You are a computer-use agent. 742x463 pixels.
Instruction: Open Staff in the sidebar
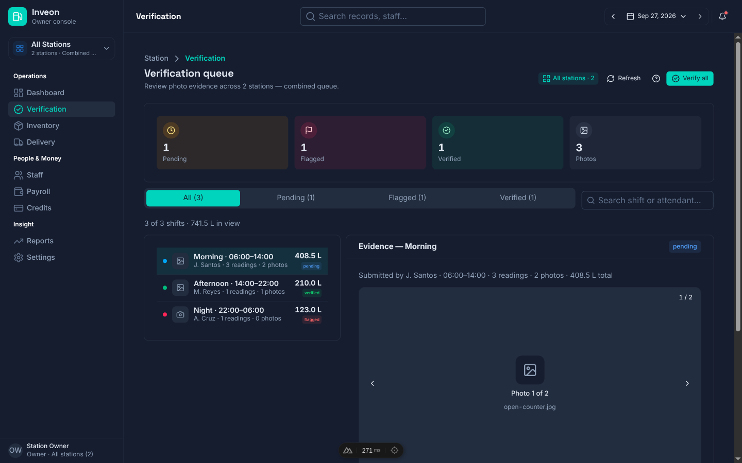click(x=62, y=175)
